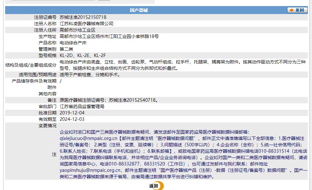
Task: Click the remark with 苏械注准20152540718
Action: click(x=109, y=100)
